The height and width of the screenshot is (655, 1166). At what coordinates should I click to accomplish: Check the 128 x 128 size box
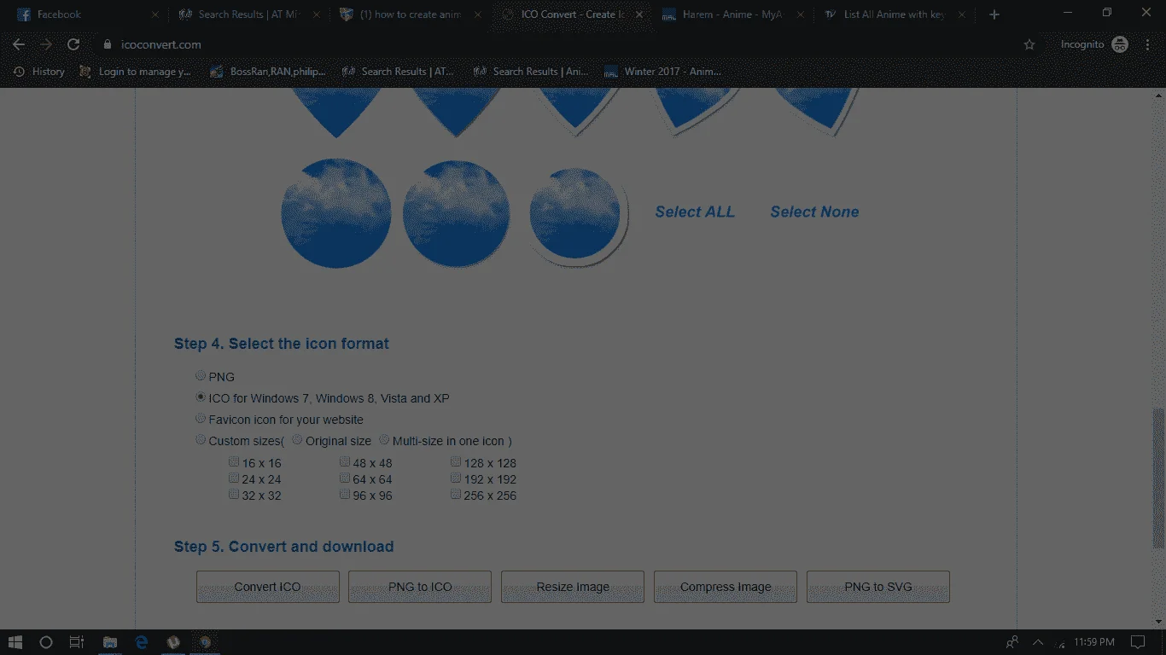pos(456,461)
